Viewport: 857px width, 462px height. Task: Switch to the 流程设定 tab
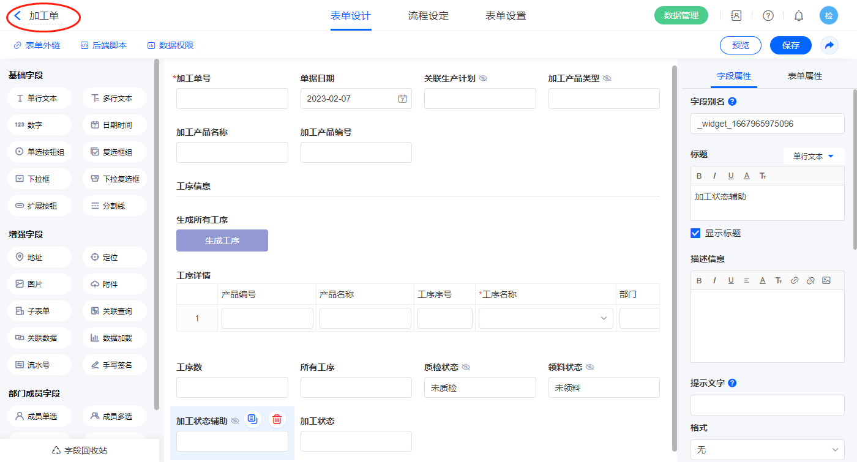point(428,16)
